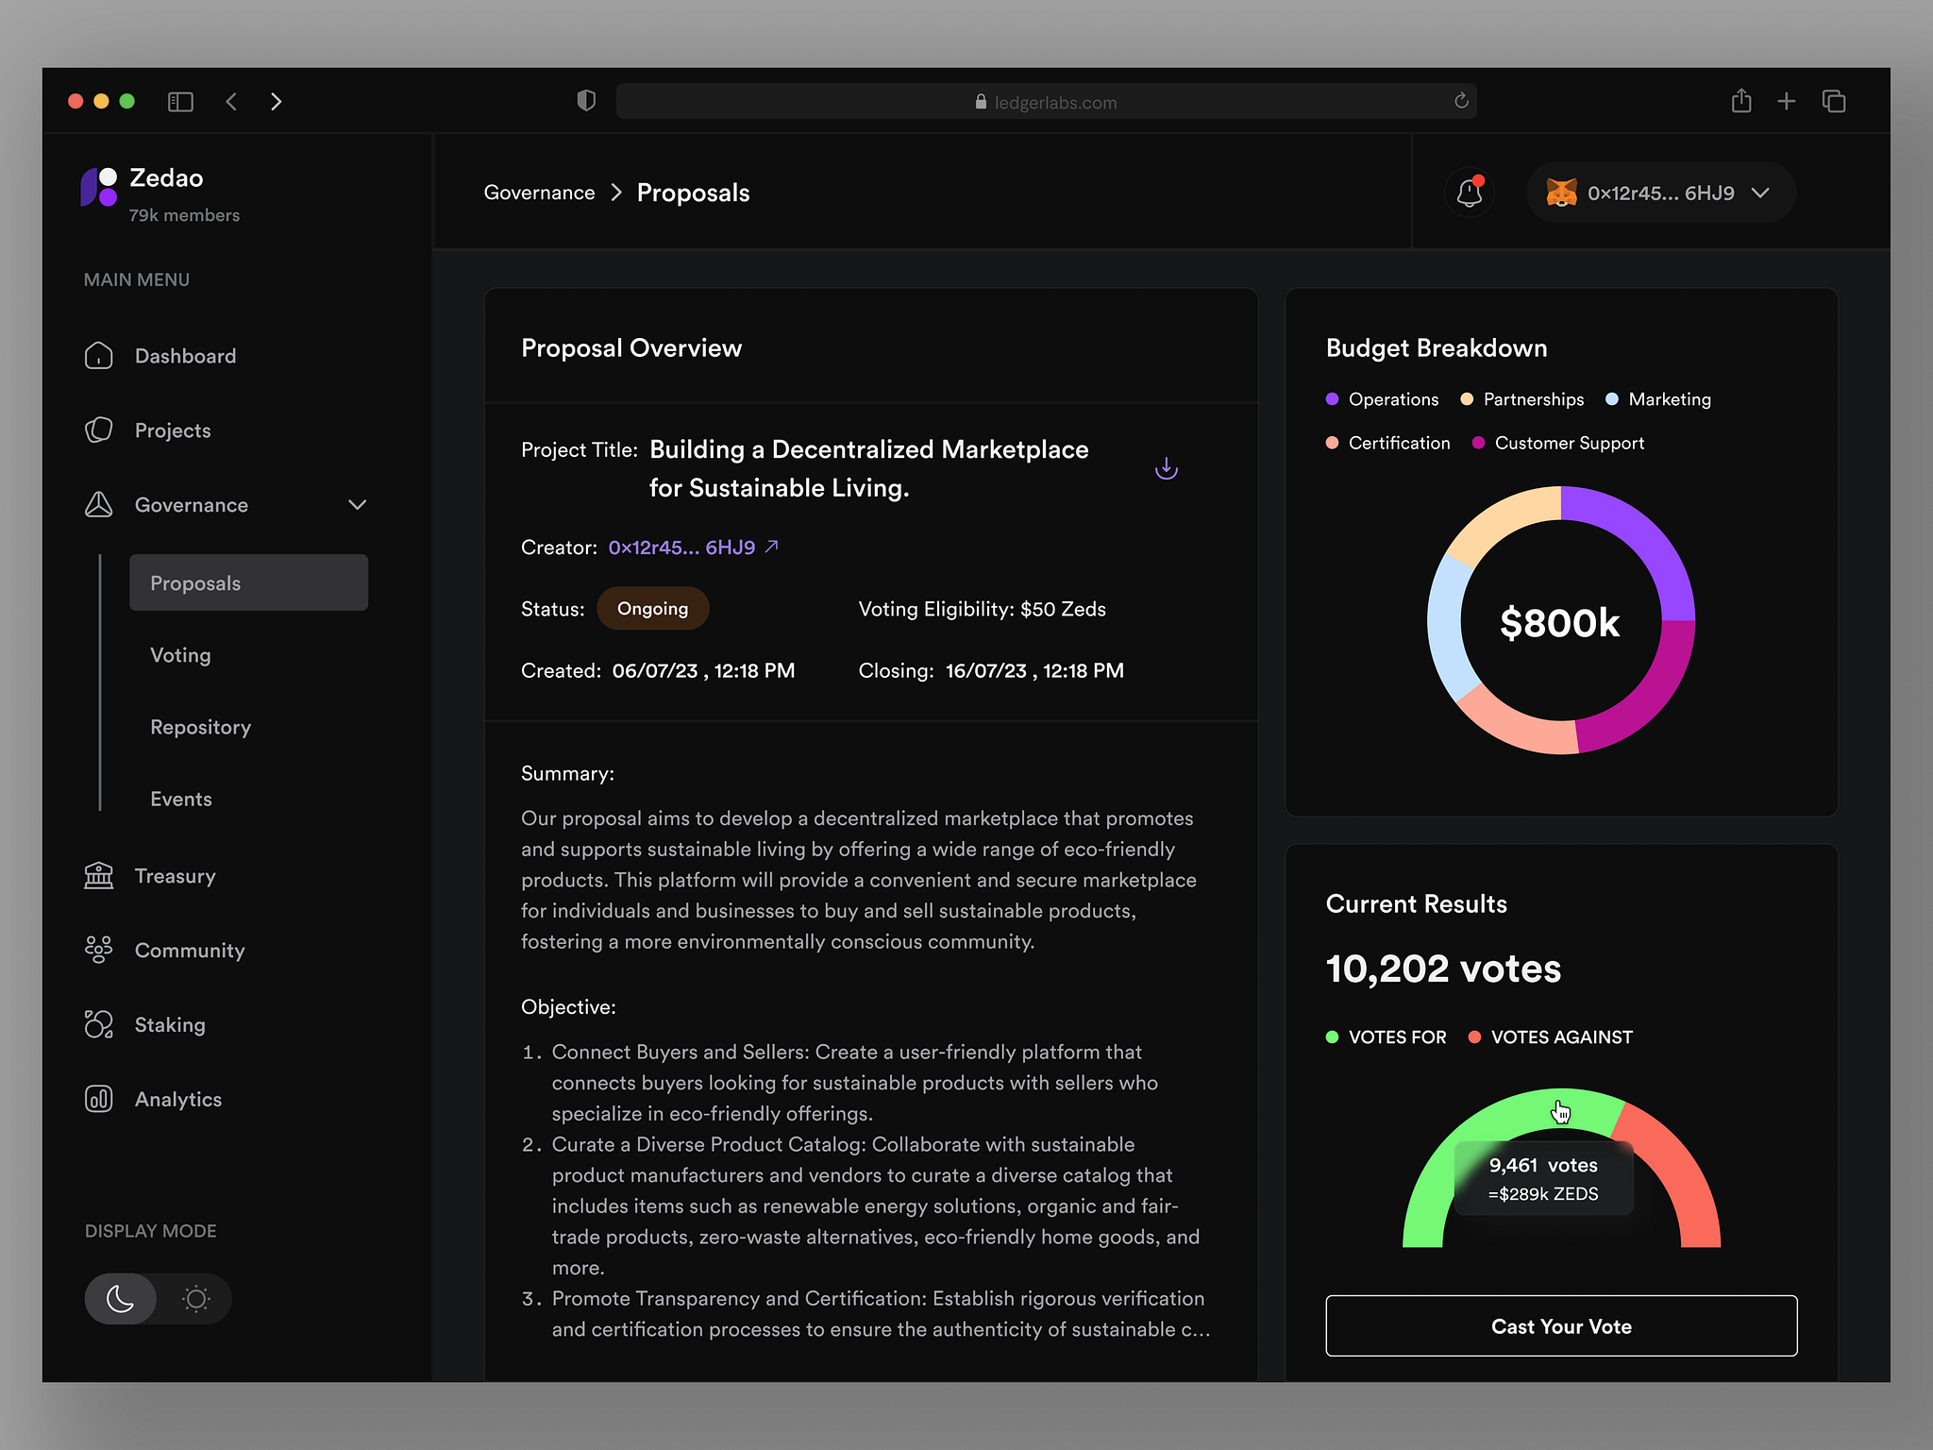Toggle the browser sidebar panel icon
Screen dimensions: 1933x1450
(180, 101)
